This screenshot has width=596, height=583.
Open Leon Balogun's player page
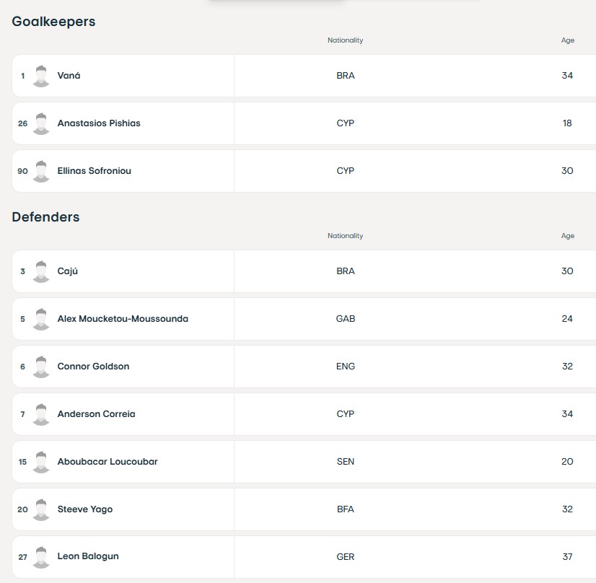[88, 556]
